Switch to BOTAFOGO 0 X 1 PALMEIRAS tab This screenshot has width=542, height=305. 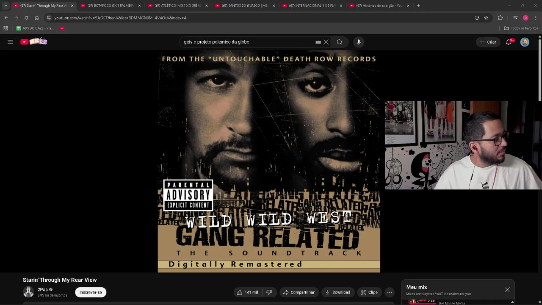coord(111,6)
